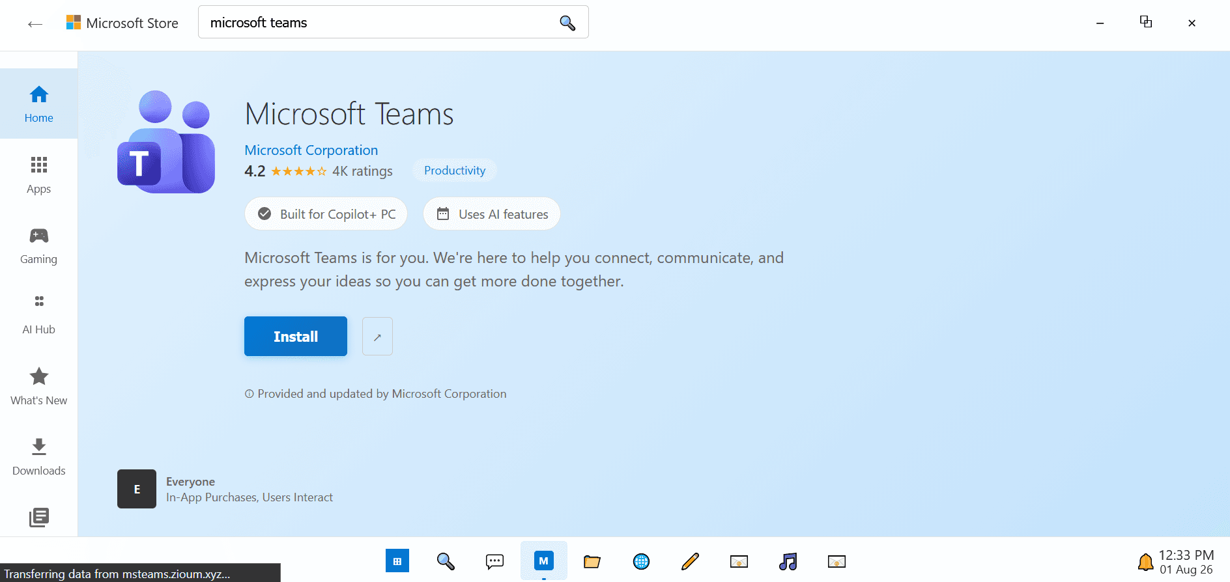Open Microsoft Corporation publisher link
The width and height of the screenshot is (1230, 582).
pos(311,150)
